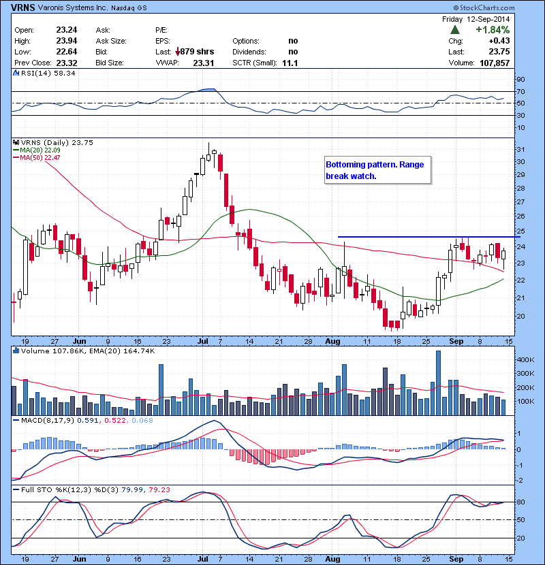Click the red MA(50) 22.47 legend entry
Image resolution: width=545 pixels, height=565 pixels.
click(x=37, y=157)
